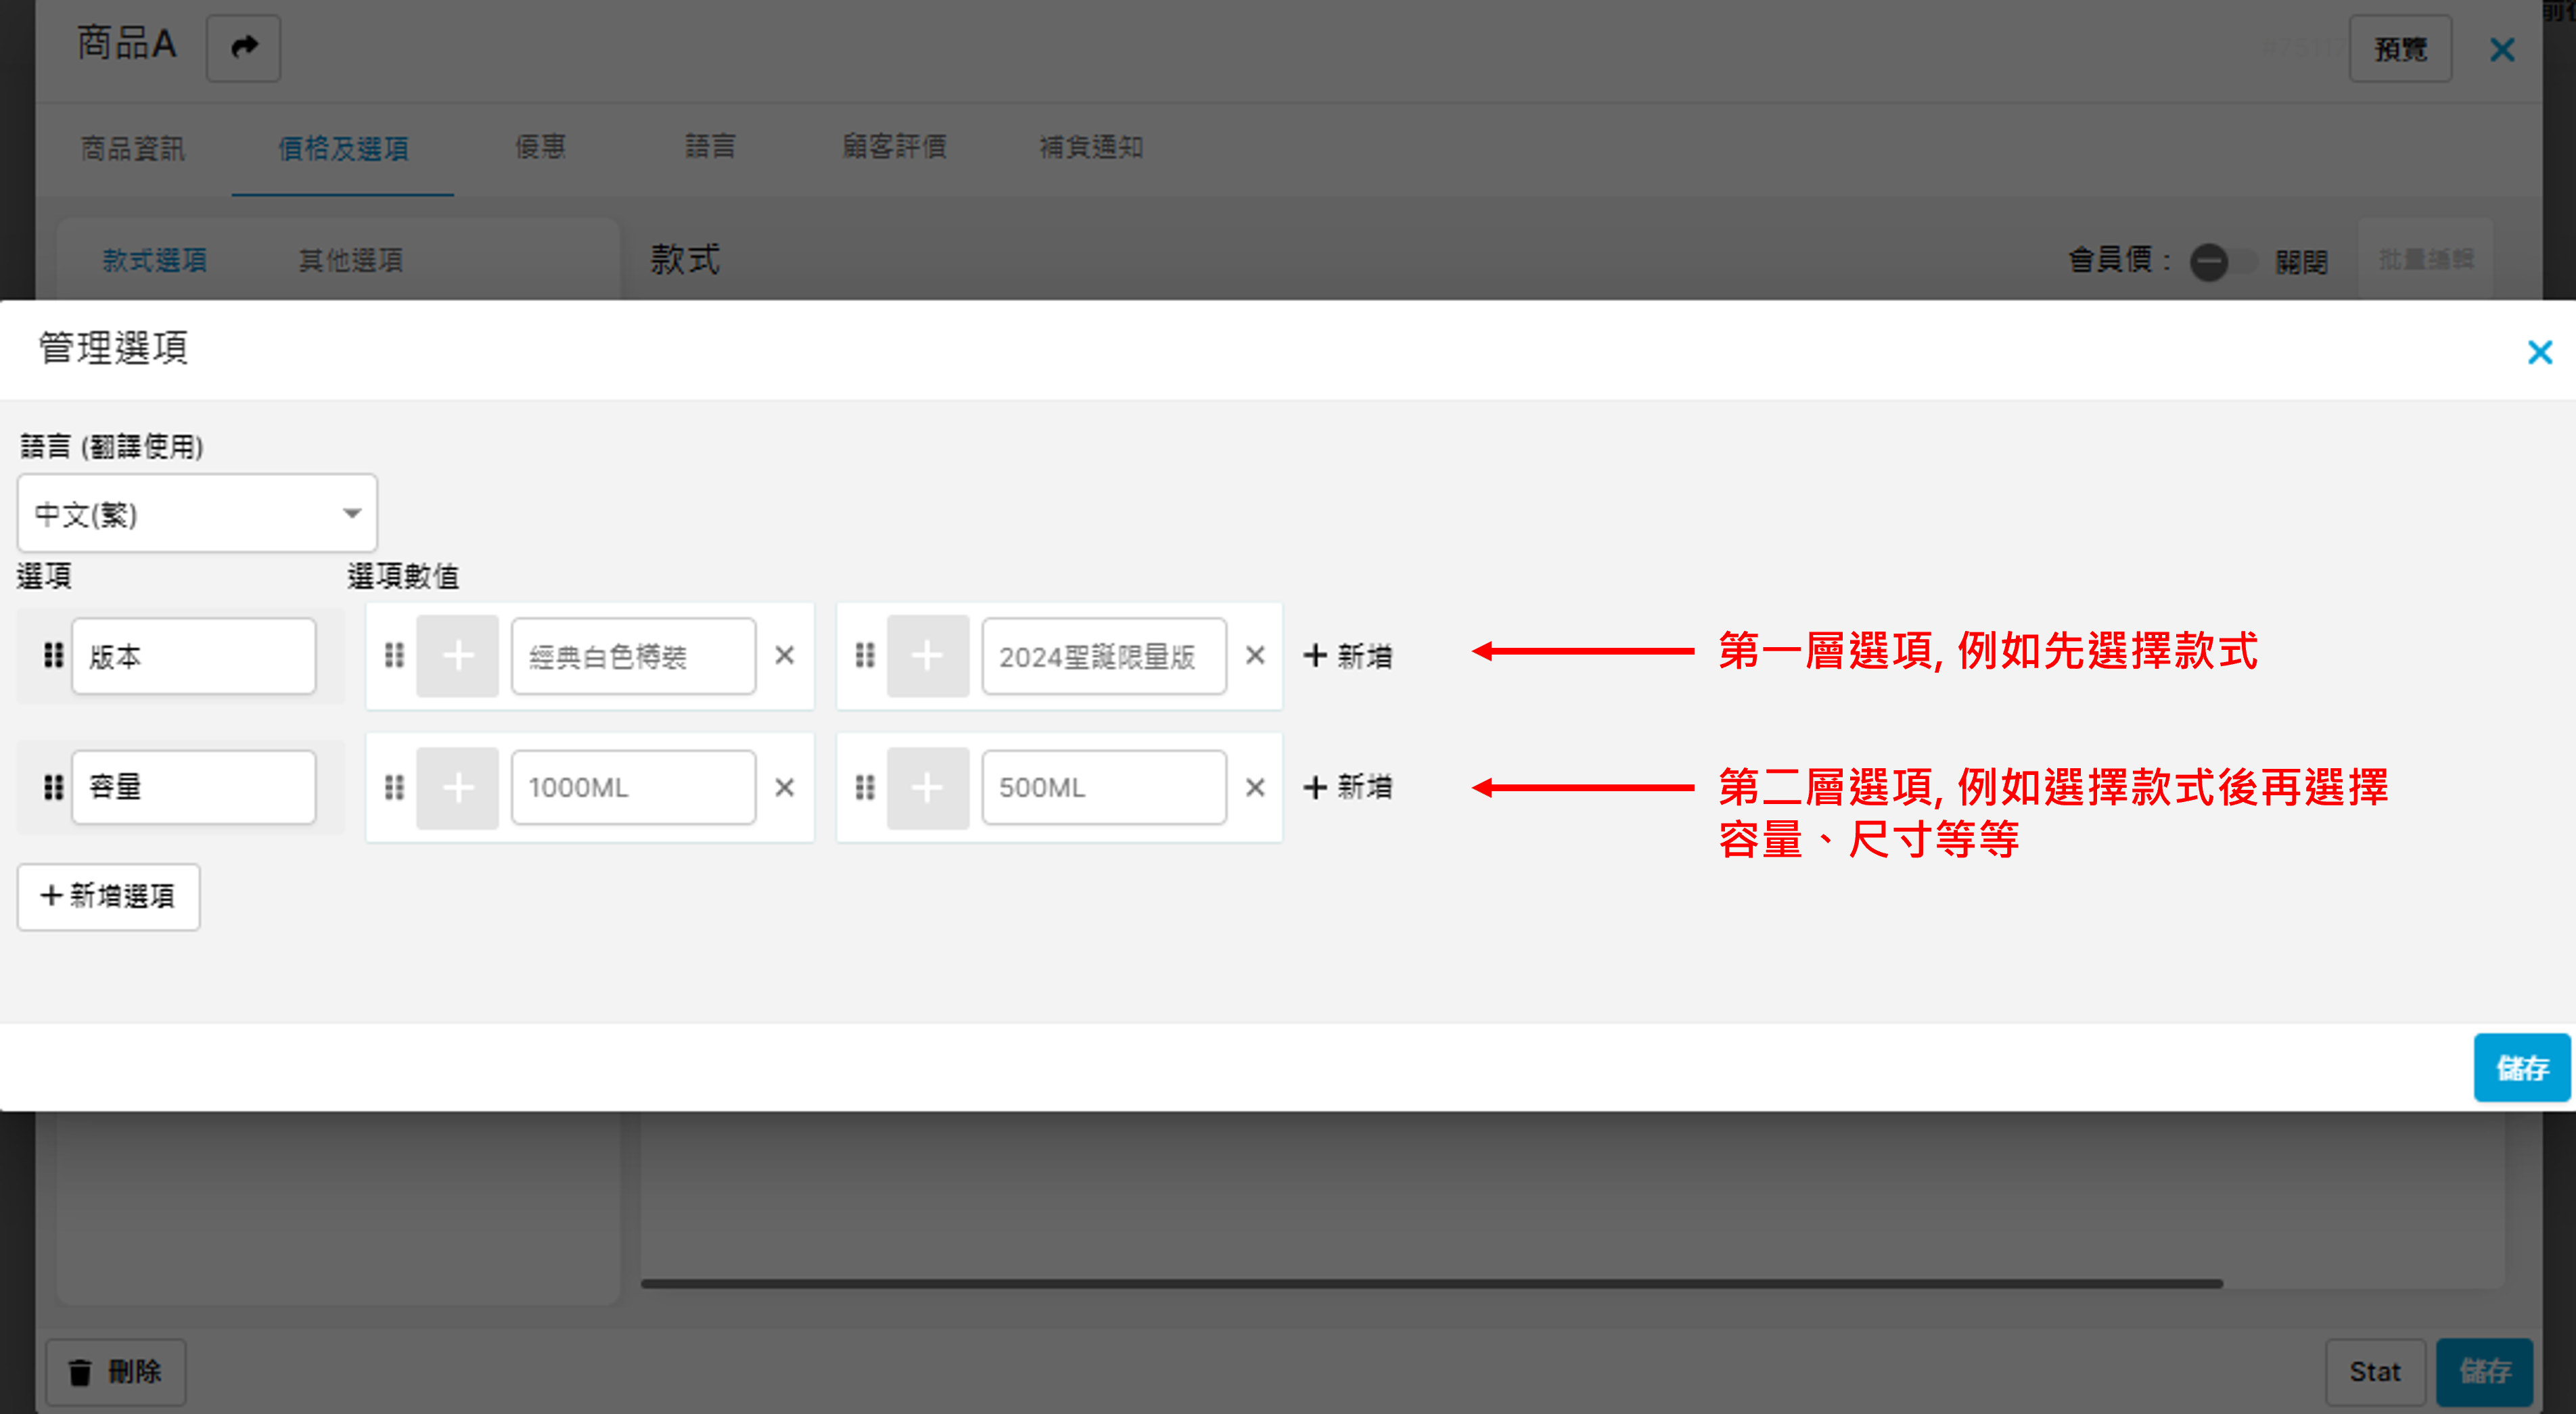Image resolution: width=2576 pixels, height=1414 pixels.
Task: Remove the 500ML option value
Action: 1254,788
